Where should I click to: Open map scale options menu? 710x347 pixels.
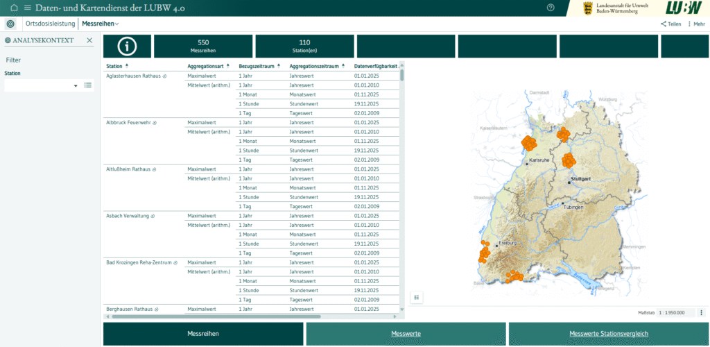tap(702, 312)
